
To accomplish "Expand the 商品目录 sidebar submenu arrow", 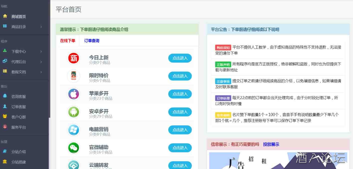I will pyautogui.click(x=41, y=27).
